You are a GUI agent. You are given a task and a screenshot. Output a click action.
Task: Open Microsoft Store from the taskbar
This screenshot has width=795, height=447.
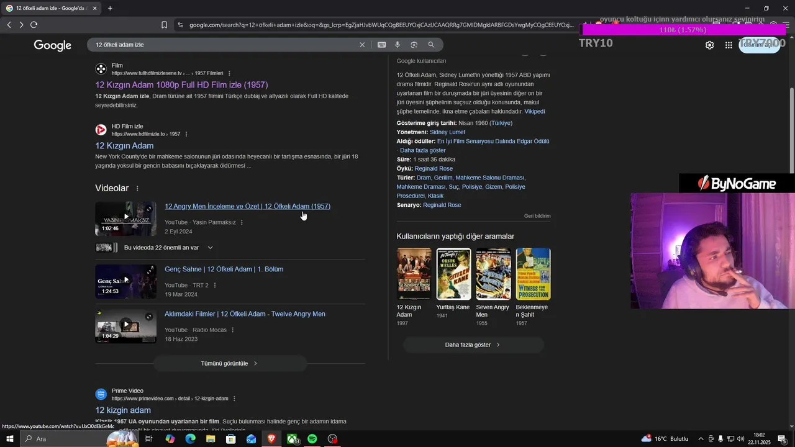point(230,439)
